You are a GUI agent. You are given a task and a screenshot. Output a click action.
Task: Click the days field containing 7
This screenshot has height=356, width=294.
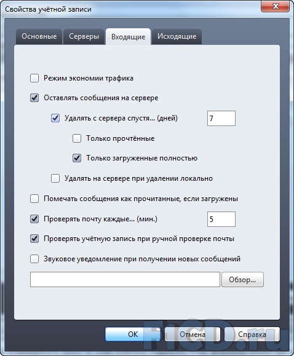tap(221, 118)
